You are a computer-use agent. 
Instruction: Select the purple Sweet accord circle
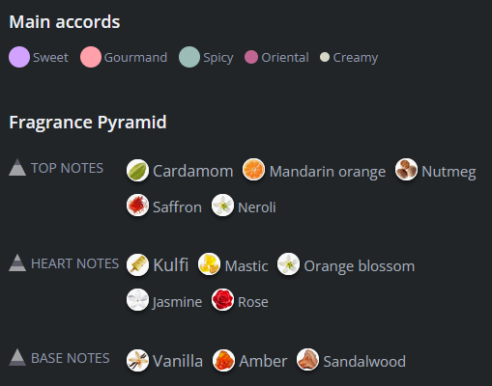pos(19,57)
